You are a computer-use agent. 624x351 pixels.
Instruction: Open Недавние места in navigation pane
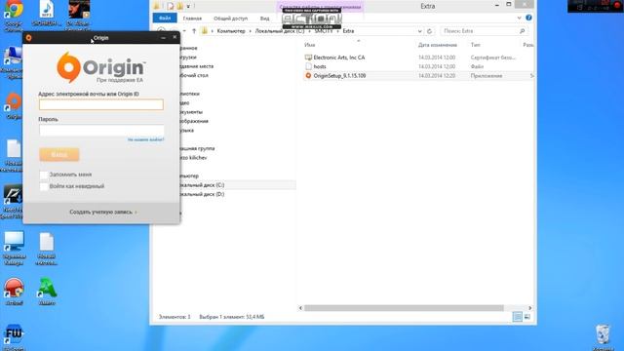(196, 66)
